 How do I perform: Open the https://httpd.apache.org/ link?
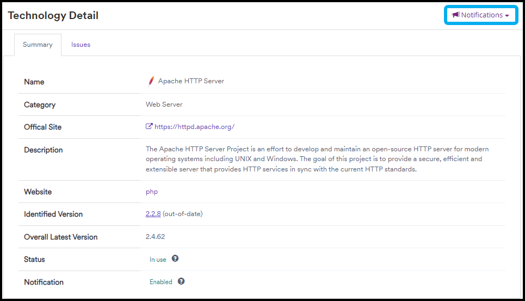(x=194, y=127)
